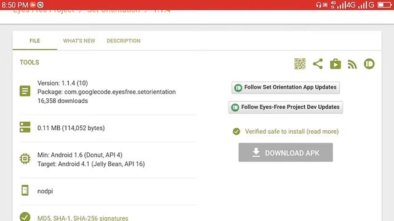Click the 16,358 downloads text
Image resolution: width=394 pixels, height=221 pixels.
point(63,101)
